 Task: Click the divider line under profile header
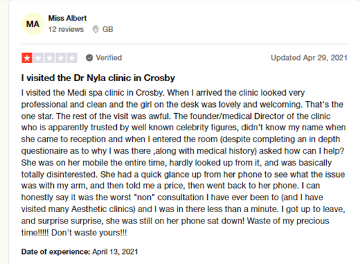point(185,44)
